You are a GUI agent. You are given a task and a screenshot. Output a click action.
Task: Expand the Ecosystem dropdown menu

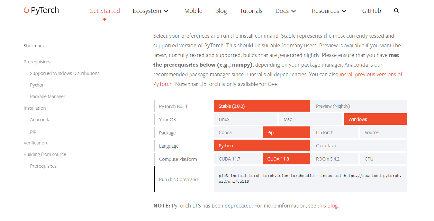click(x=150, y=11)
